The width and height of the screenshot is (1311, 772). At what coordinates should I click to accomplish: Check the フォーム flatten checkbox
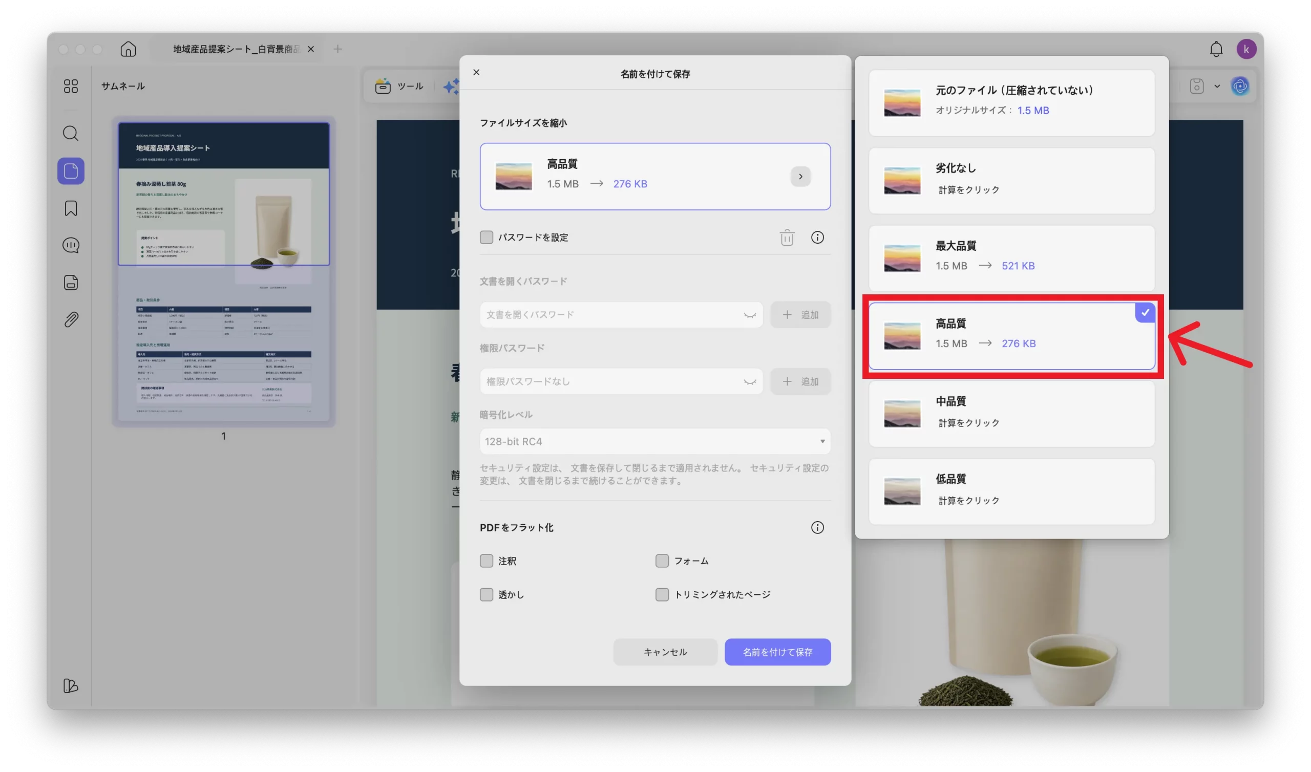point(662,561)
